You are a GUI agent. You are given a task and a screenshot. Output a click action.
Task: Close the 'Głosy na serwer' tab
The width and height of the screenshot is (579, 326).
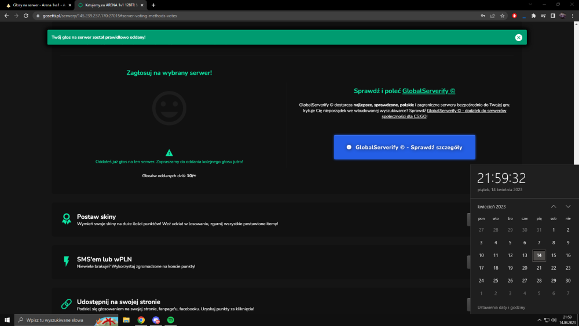click(70, 5)
